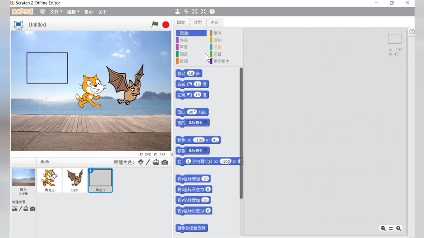The width and height of the screenshot is (424, 238).
Task: Zoom in the scripts area
Action: point(399,228)
